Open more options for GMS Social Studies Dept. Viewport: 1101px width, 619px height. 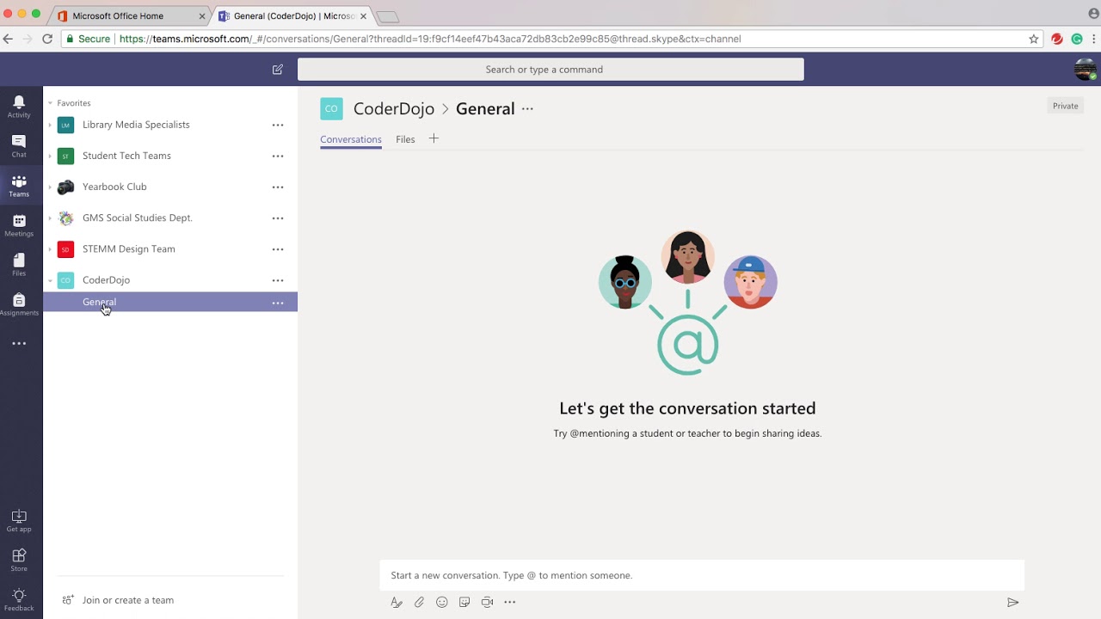tap(278, 218)
